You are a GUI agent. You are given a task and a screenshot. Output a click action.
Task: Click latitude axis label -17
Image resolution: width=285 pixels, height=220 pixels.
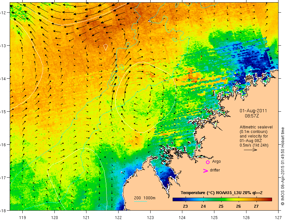(x=4, y=178)
